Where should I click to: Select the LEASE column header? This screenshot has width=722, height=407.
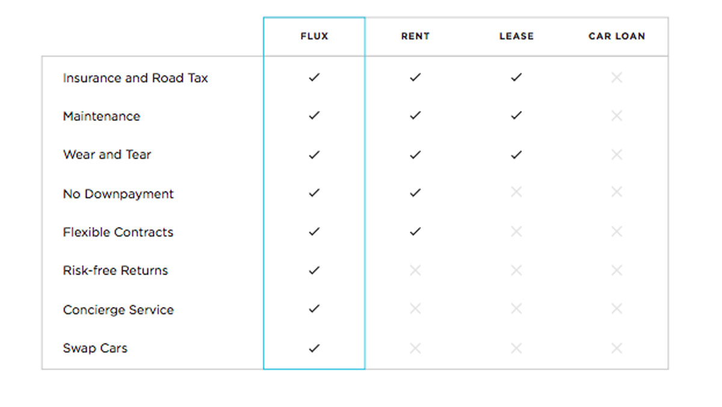(x=516, y=36)
